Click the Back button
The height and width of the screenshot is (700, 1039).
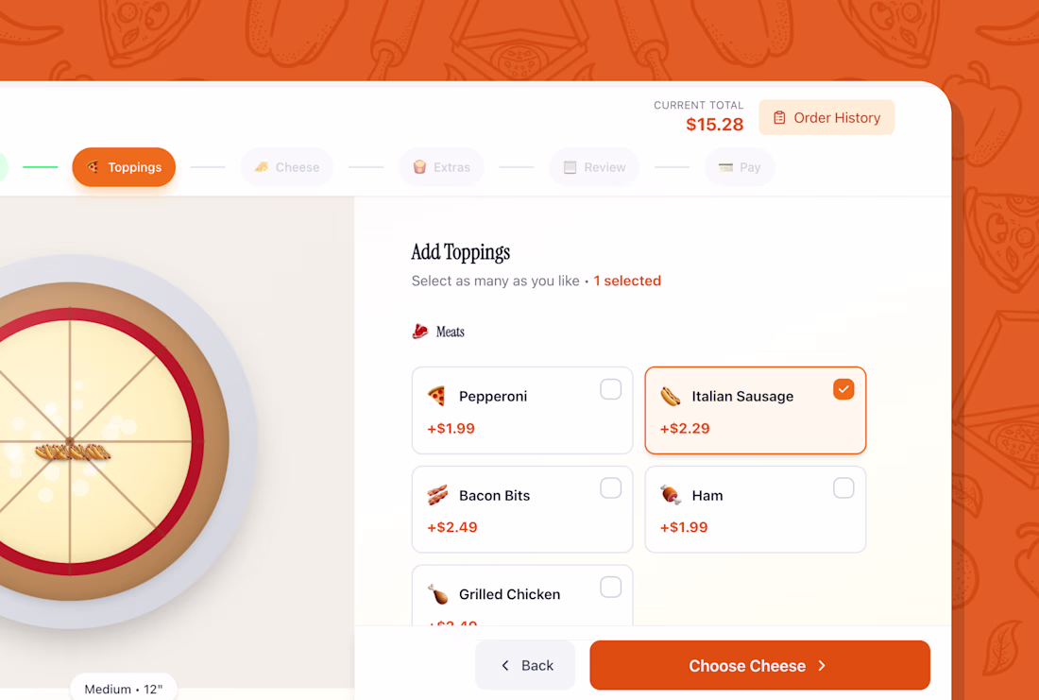pos(526,666)
